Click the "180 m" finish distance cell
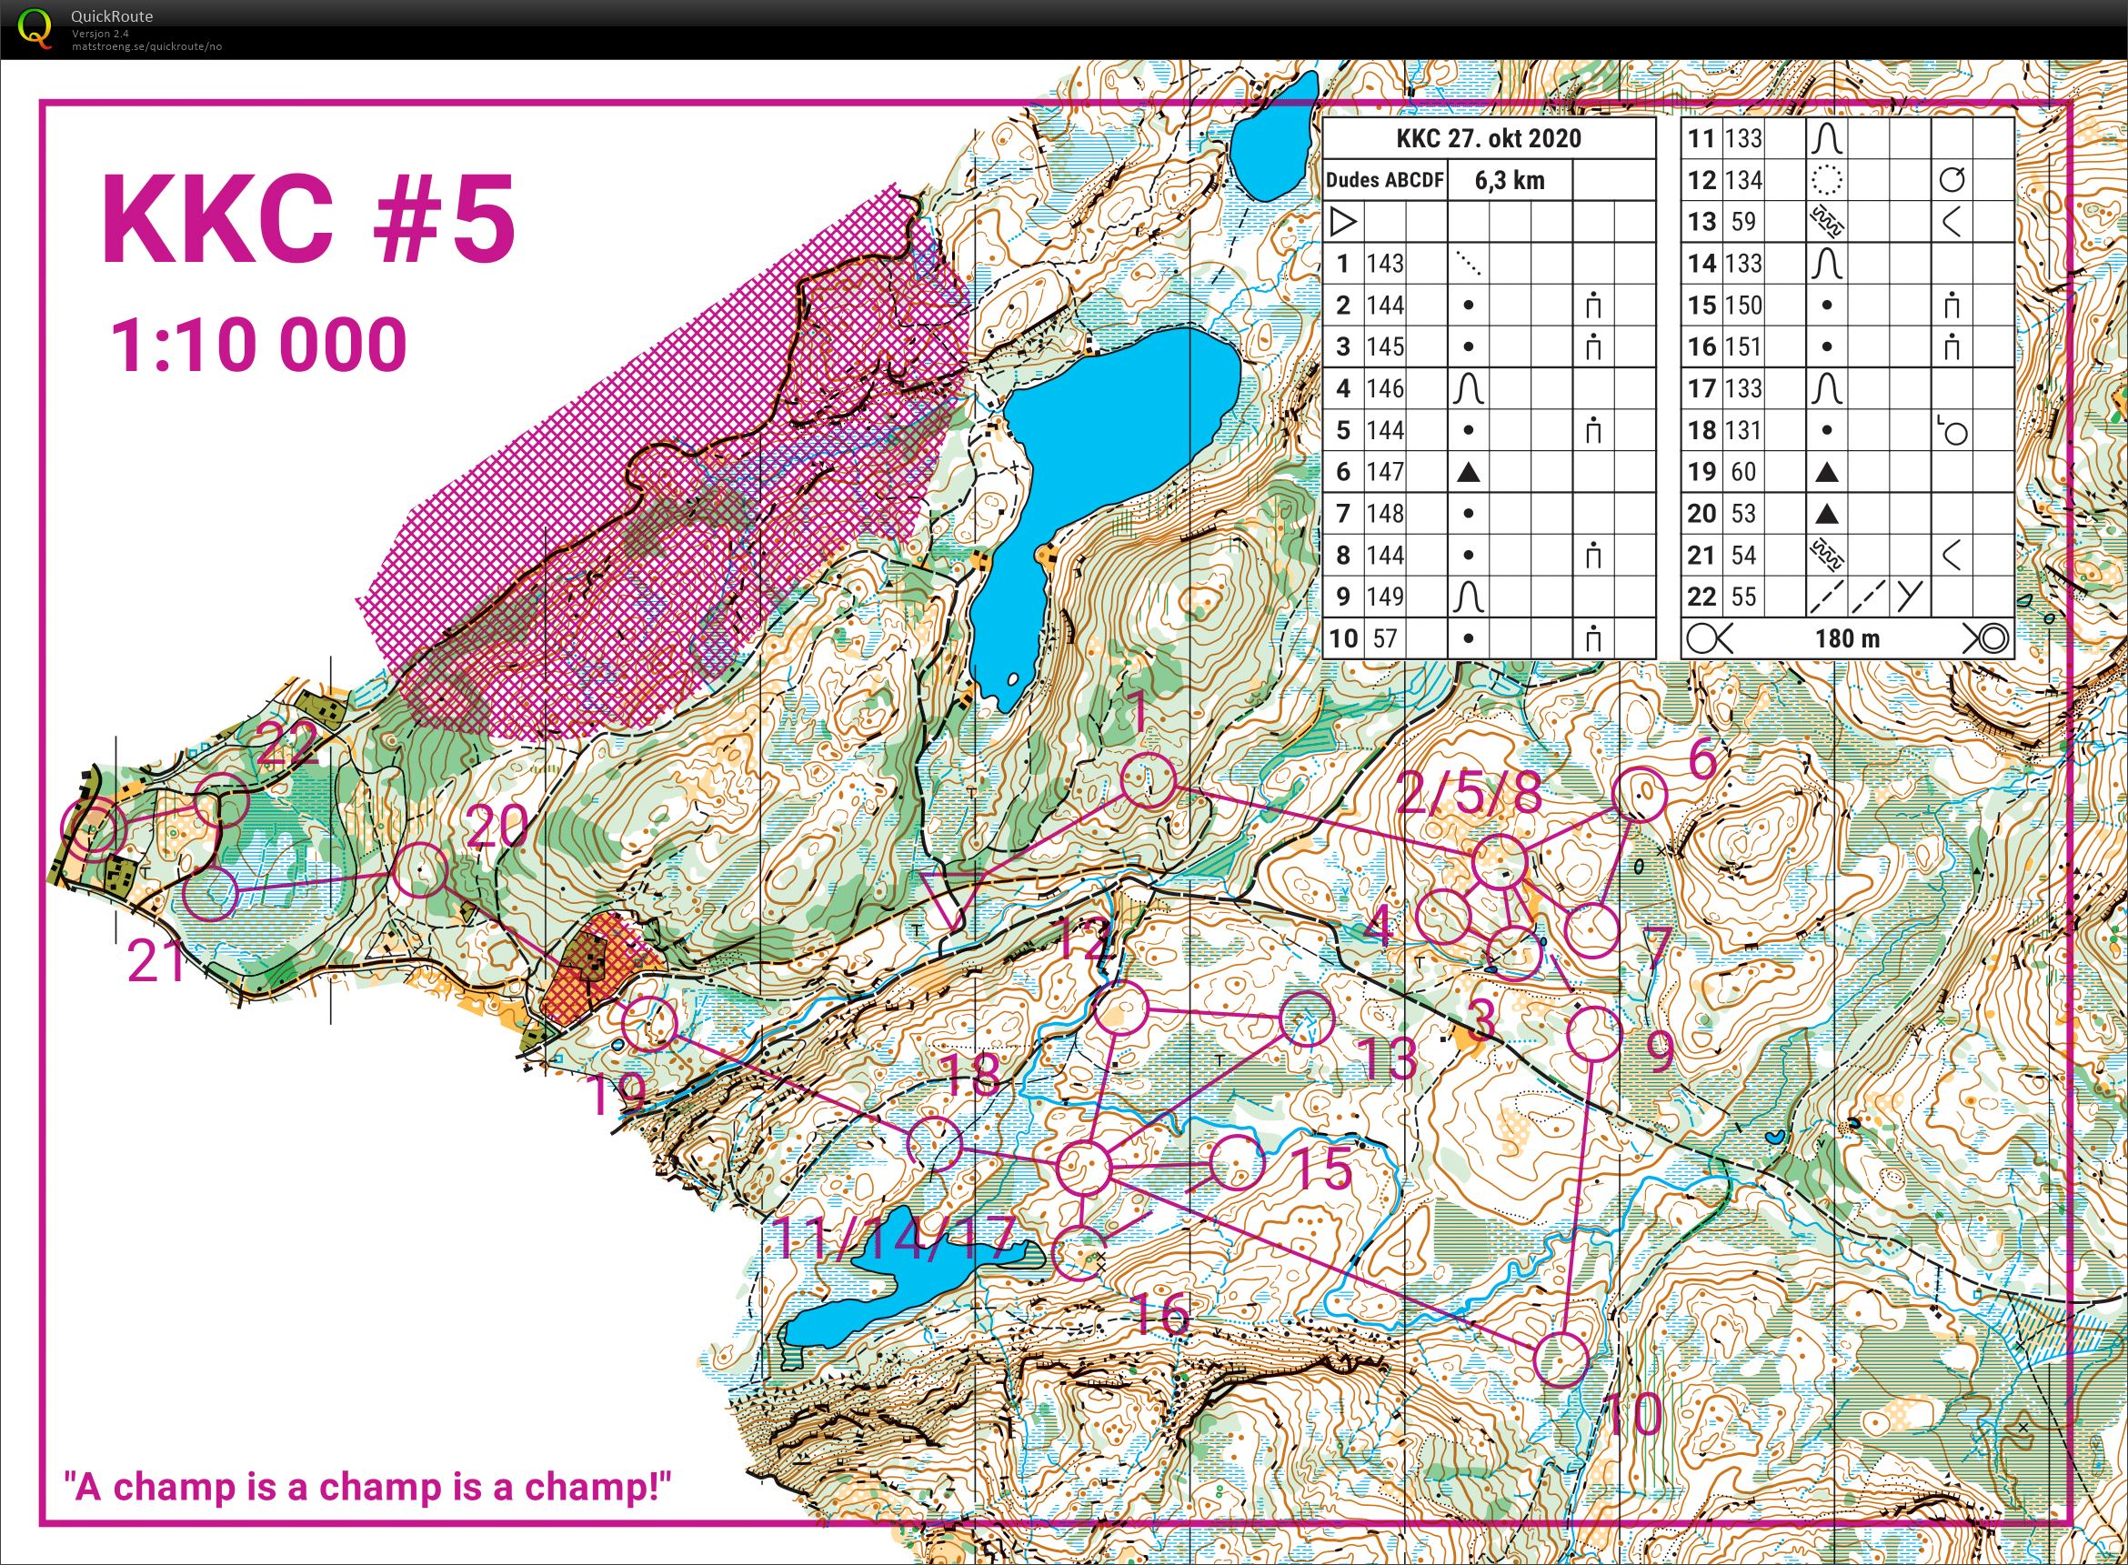 coord(1847,638)
